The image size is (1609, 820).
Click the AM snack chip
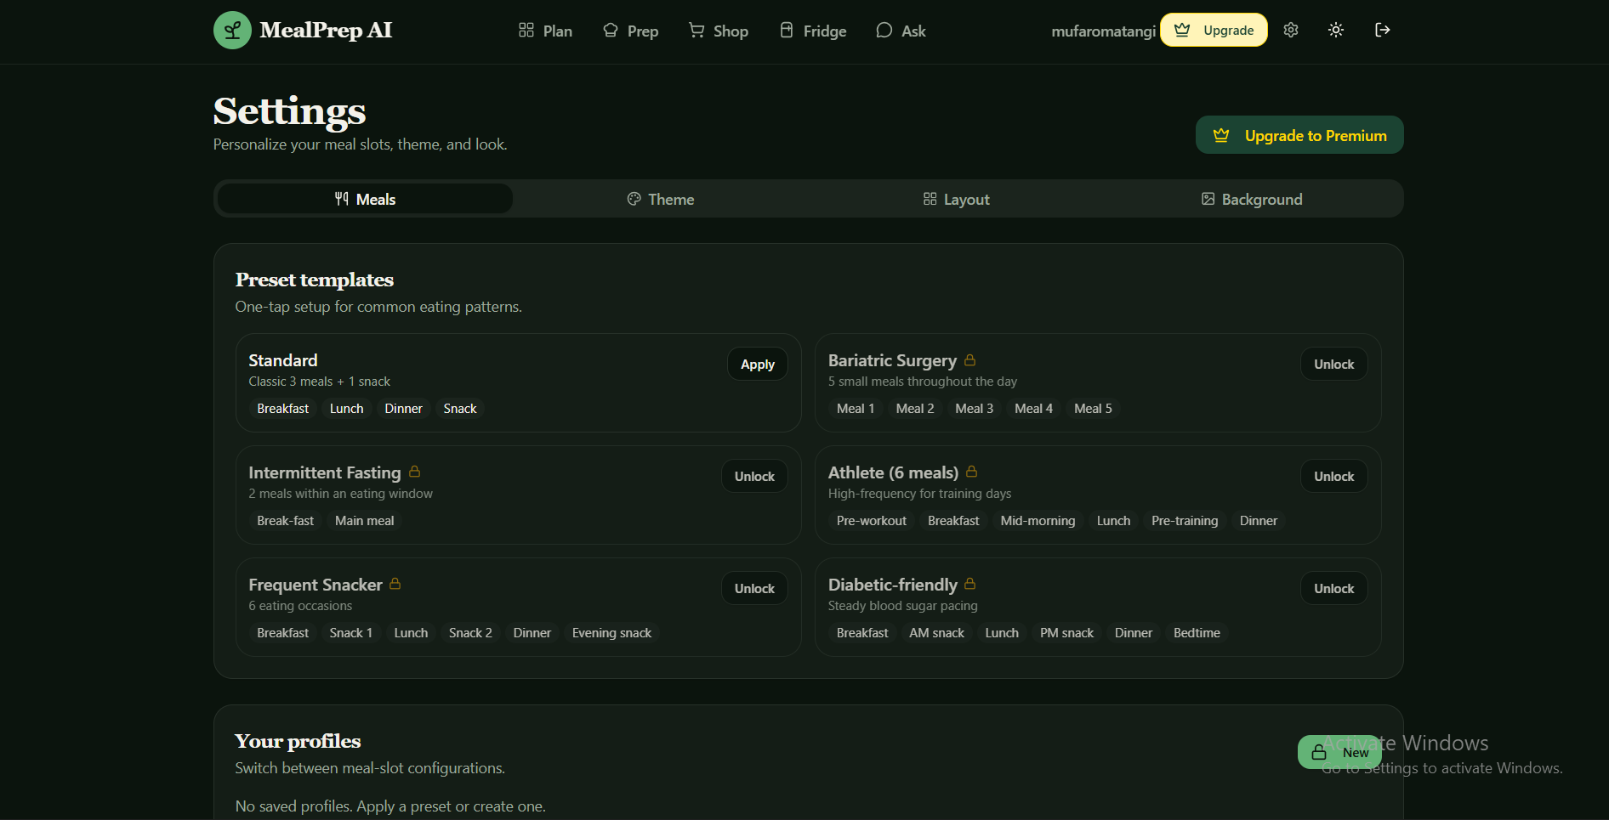936,633
